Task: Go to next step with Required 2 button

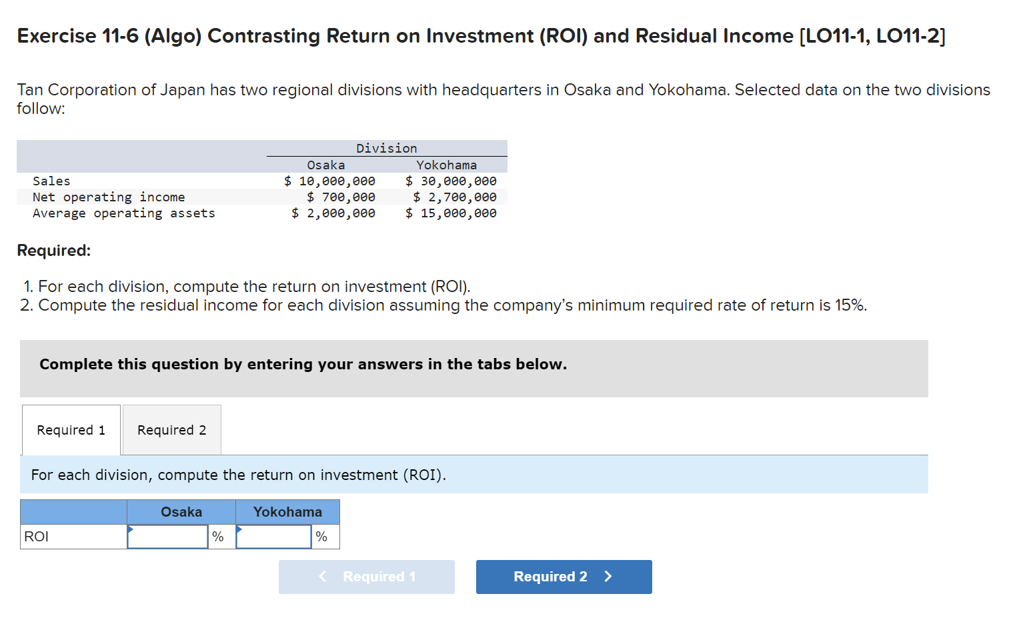Action: pyautogui.click(x=564, y=577)
